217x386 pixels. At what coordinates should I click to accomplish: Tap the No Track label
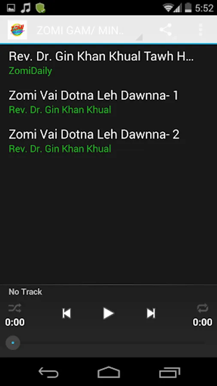25,292
